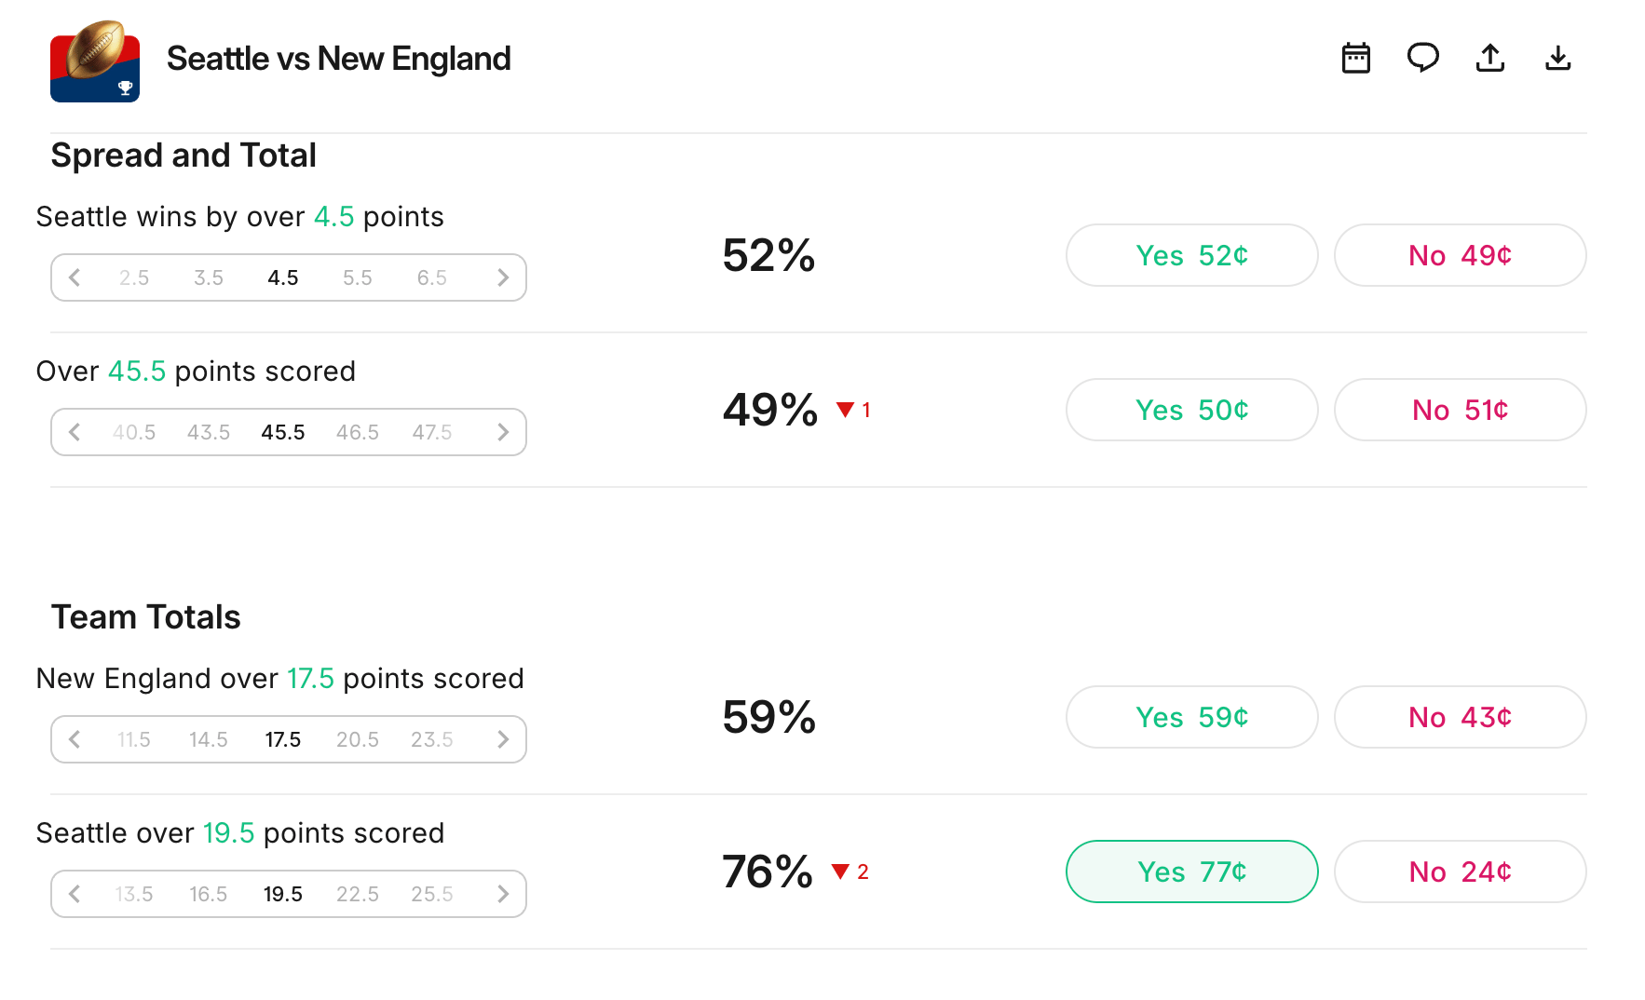The width and height of the screenshot is (1645, 1000).
Task: Toggle Yes 50¢ for over 45.5 points
Action: point(1191,410)
